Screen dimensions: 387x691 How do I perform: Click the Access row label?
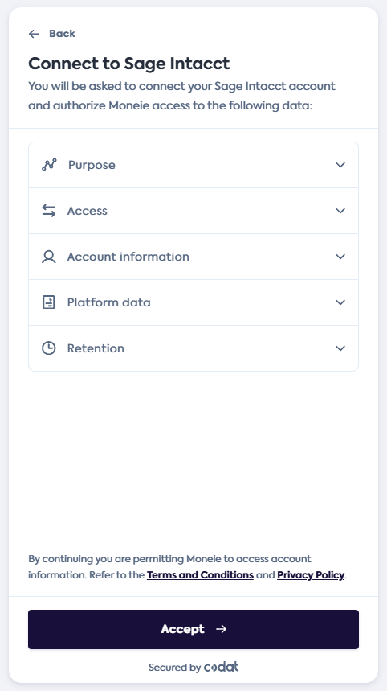point(87,211)
